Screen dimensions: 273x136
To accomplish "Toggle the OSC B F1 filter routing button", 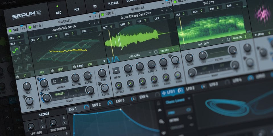I will (x=169, y=3).
